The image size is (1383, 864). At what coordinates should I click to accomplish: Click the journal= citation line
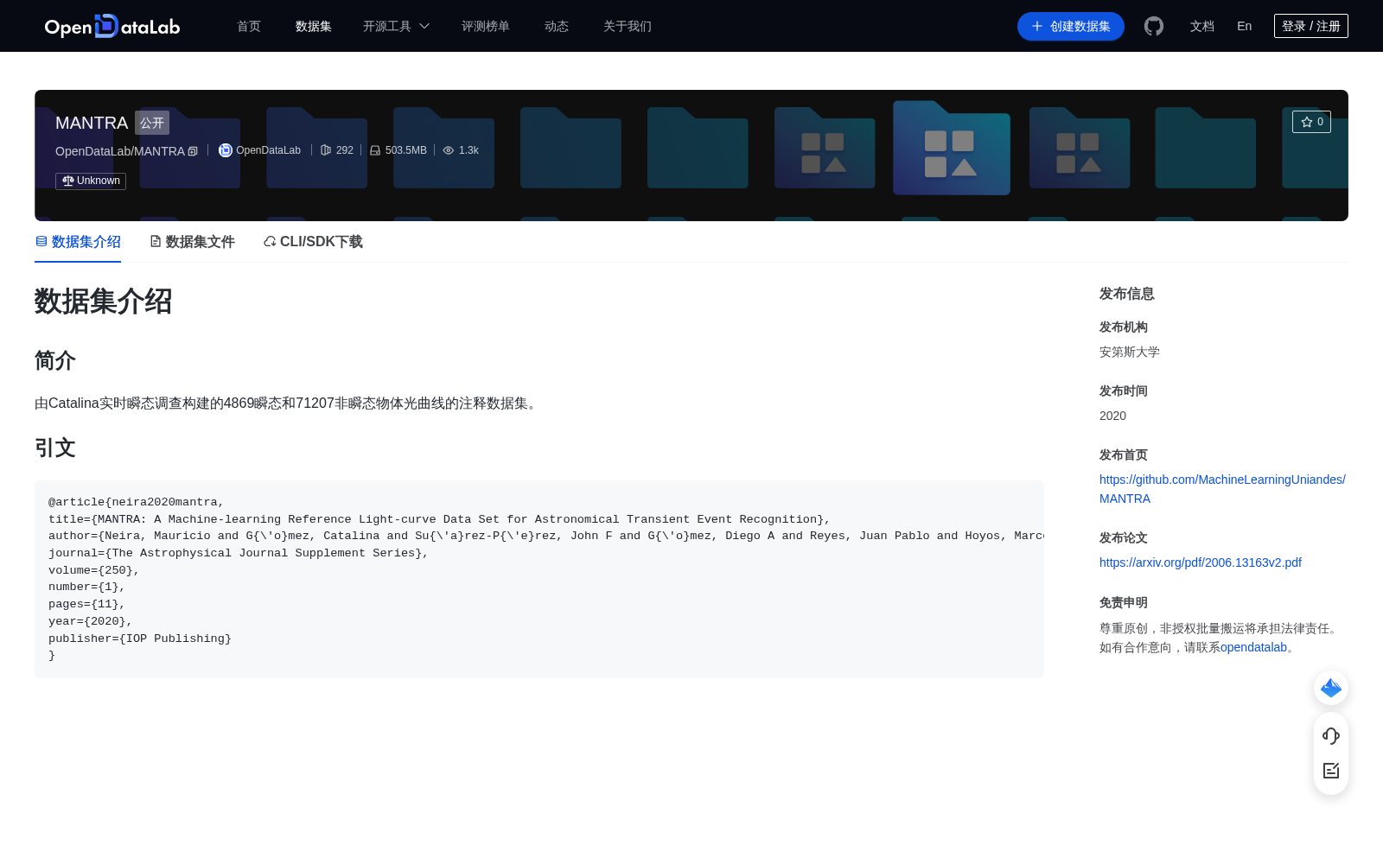[x=239, y=553]
